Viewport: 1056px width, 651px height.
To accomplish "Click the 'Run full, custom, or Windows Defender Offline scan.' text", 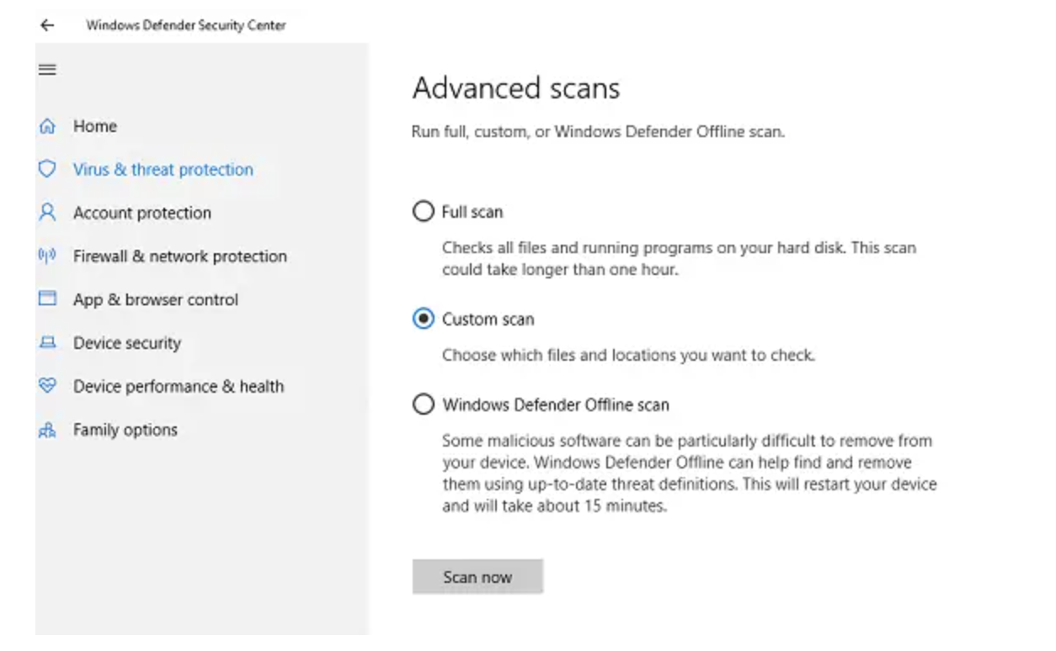I will (598, 131).
